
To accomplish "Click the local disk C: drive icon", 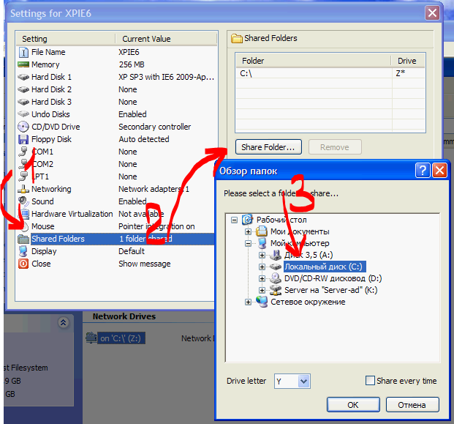I will (276, 267).
